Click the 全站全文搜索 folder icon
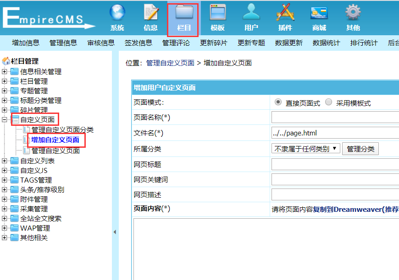Viewport: 399px width, 280px height. coord(15,219)
